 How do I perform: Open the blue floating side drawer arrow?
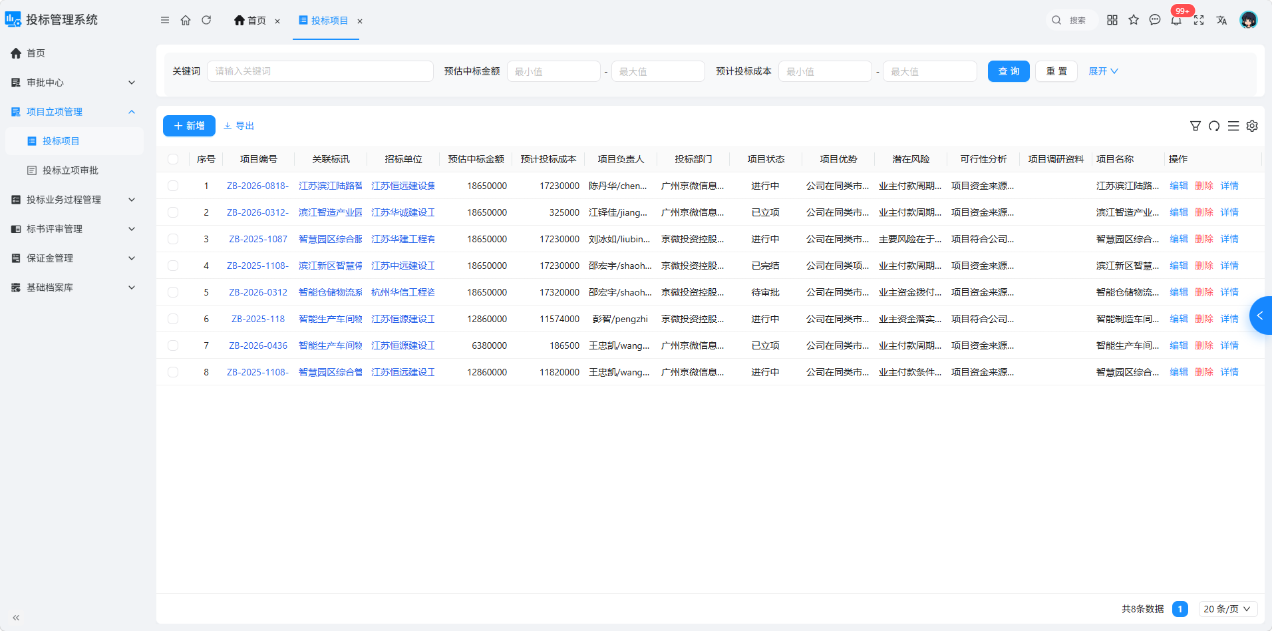pos(1261,315)
